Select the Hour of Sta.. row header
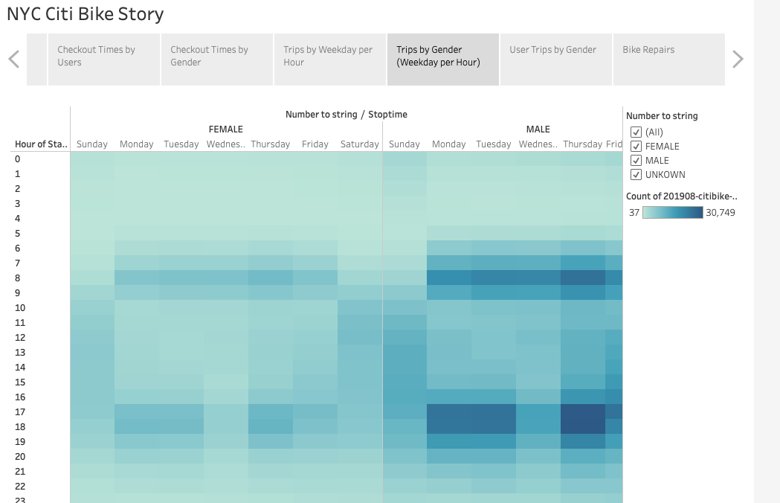This screenshot has width=780, height=503. tap(41, 144)
